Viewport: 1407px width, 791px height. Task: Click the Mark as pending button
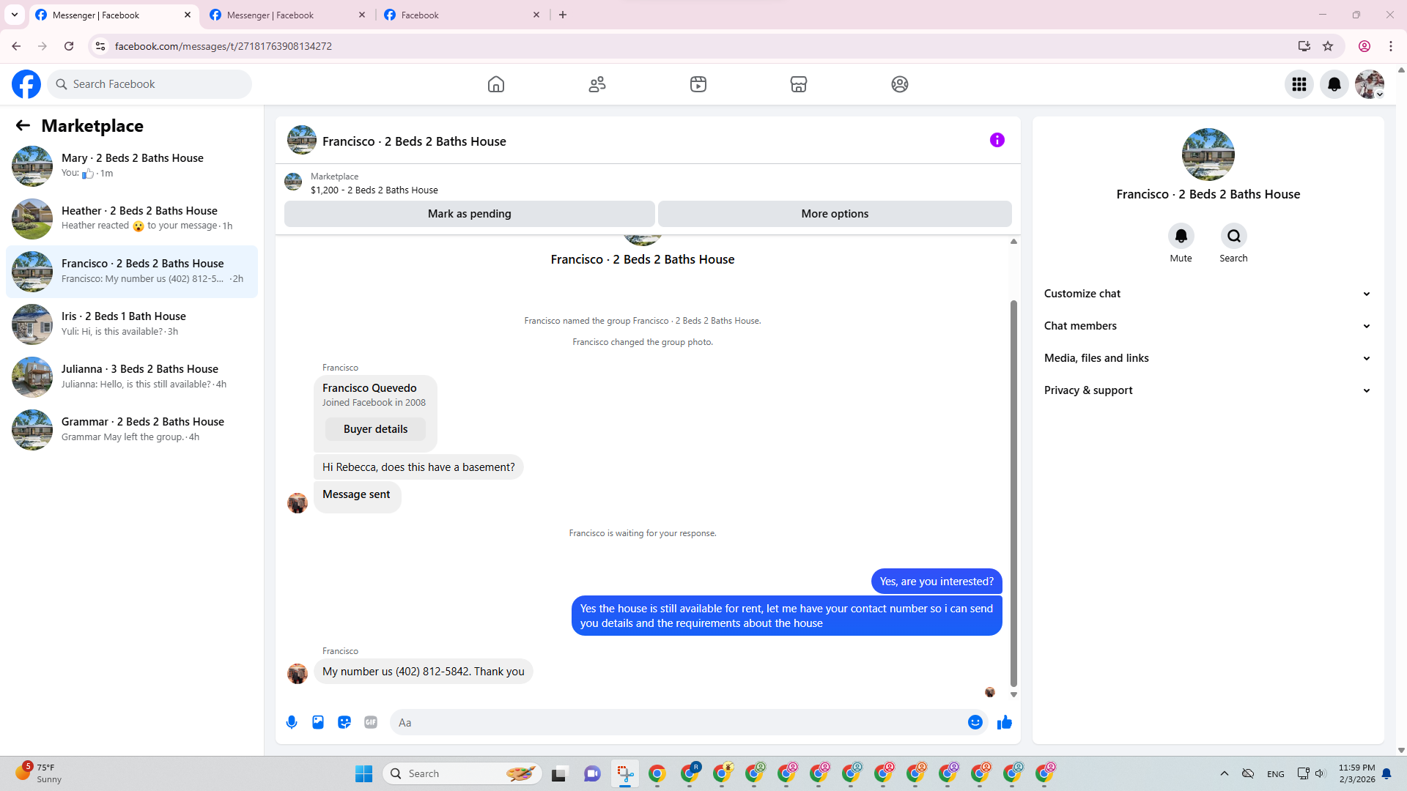[469, 214]
